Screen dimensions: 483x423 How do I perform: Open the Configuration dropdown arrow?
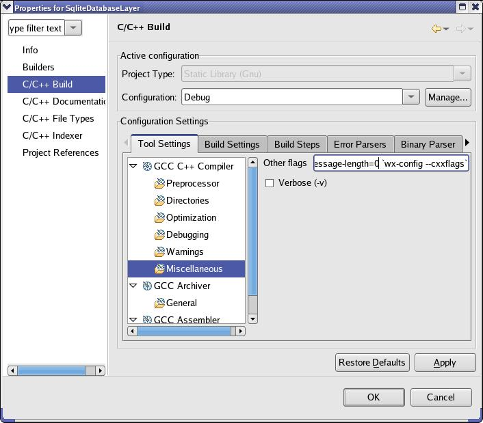411,97
